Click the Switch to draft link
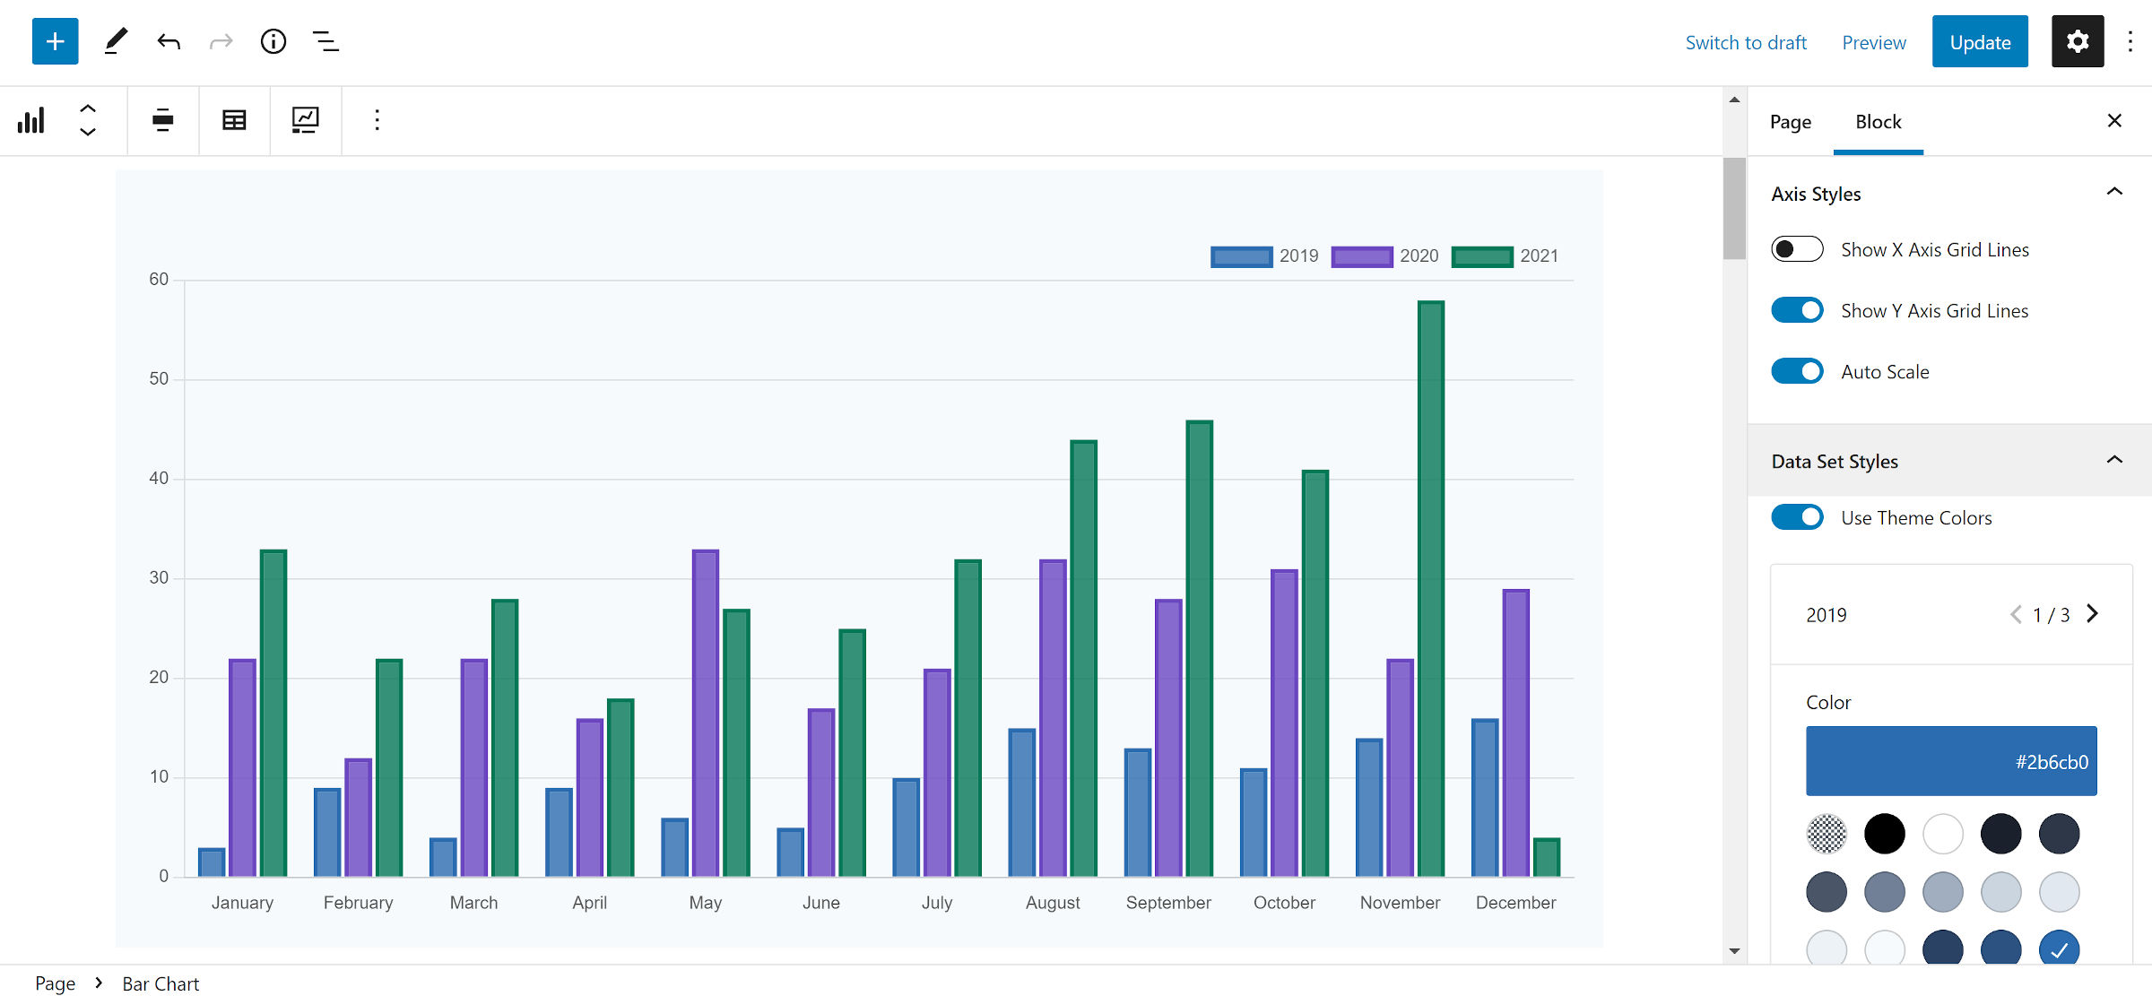This screenshot has width=2152, height=996. coord(1745,42)
